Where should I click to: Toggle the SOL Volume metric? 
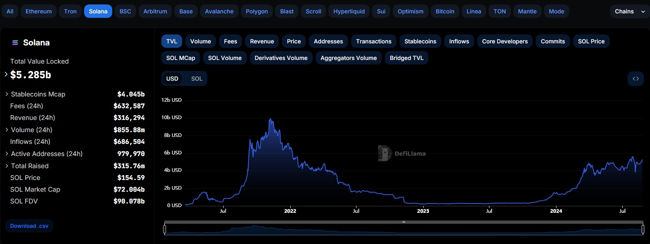coord(225,58)
